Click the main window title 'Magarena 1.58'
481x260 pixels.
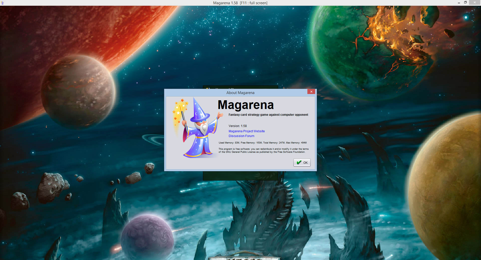225,3
